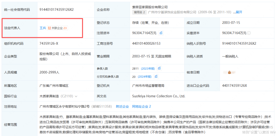This screenshot has width=276, height=136.
Task: Expand former company names via 展开
Action: [239, 12]
